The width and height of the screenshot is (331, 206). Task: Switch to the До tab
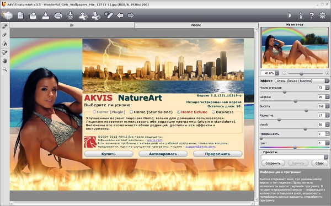click(x=72, y=25)
